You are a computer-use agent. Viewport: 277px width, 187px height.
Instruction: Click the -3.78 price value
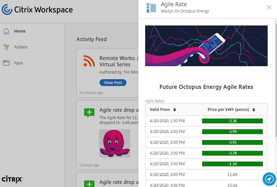pyautogui.click(x=232, y=153)
